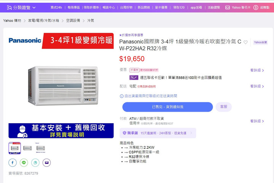Open app加碼 in the top bar
This screenshot has height=183, width=274.
[196, 8]
